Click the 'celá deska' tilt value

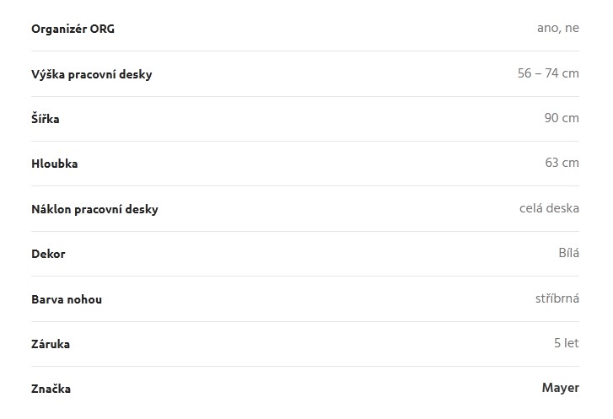click(549, 208)
